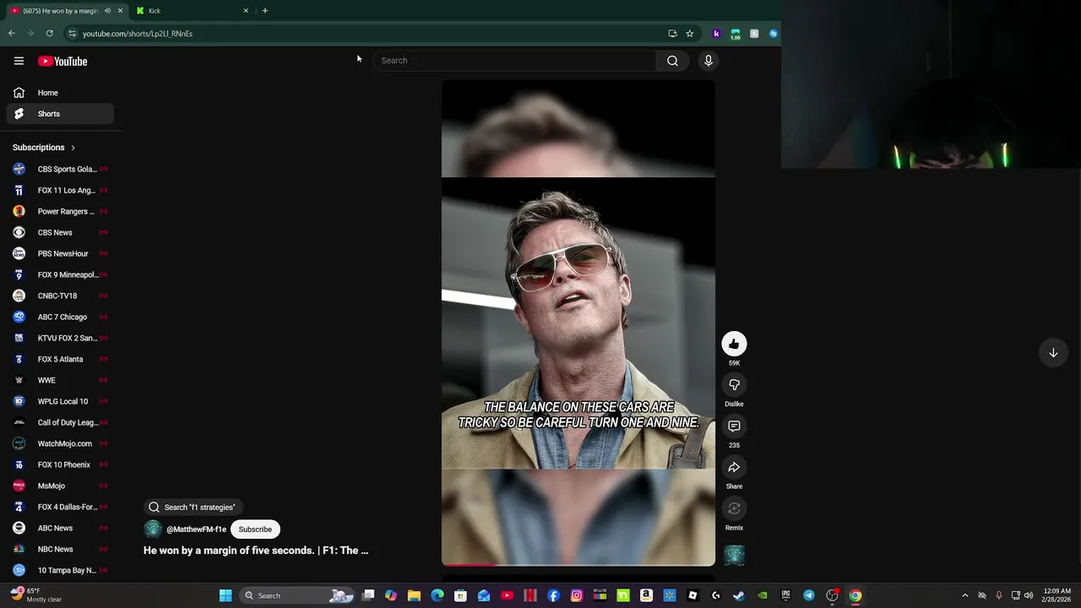Screen dimensions: 1081x608
Task: Click the FOX 10 Phoenix channel name
Action: coord(63,464)
